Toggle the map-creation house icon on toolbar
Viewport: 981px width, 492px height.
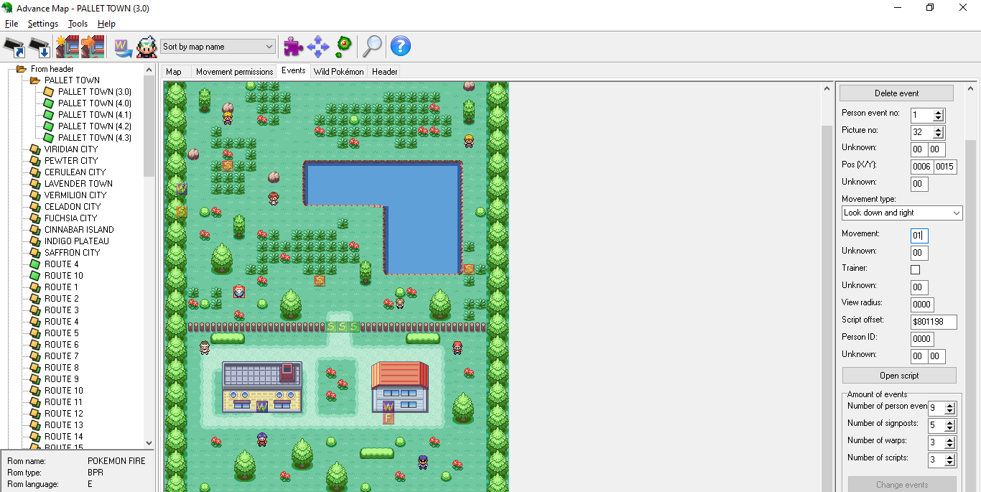[x=68, y=46]
